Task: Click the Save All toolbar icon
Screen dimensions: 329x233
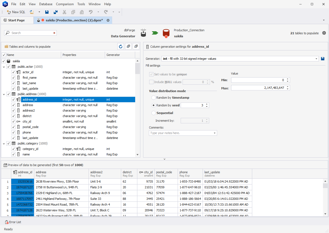Action: pos(56,12)
